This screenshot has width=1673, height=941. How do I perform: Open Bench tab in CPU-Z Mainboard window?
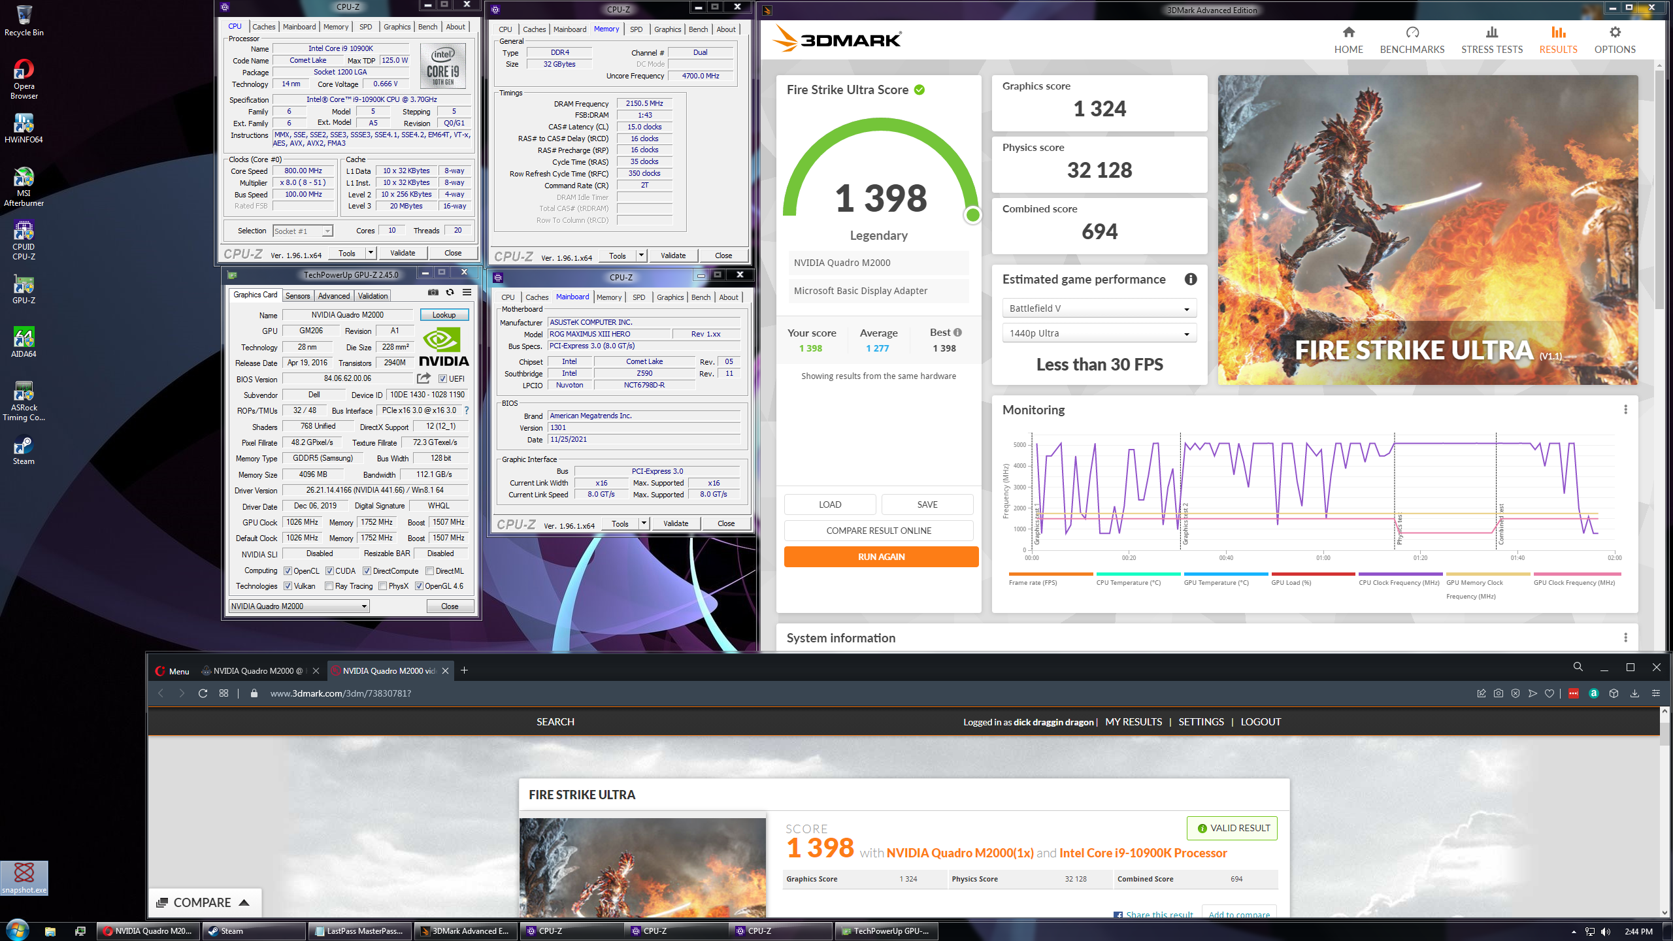701,297
